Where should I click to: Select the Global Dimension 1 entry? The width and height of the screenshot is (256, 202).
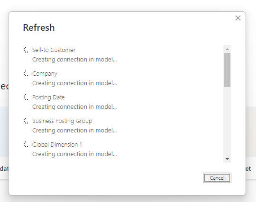[57, 145]
